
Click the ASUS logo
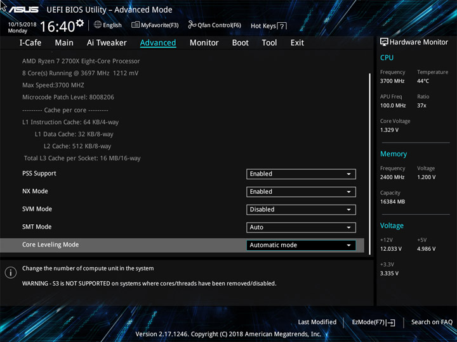23,9
